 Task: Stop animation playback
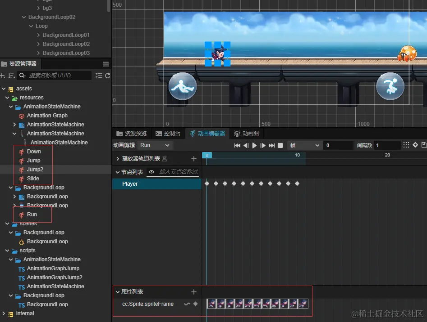click(280, 146)
